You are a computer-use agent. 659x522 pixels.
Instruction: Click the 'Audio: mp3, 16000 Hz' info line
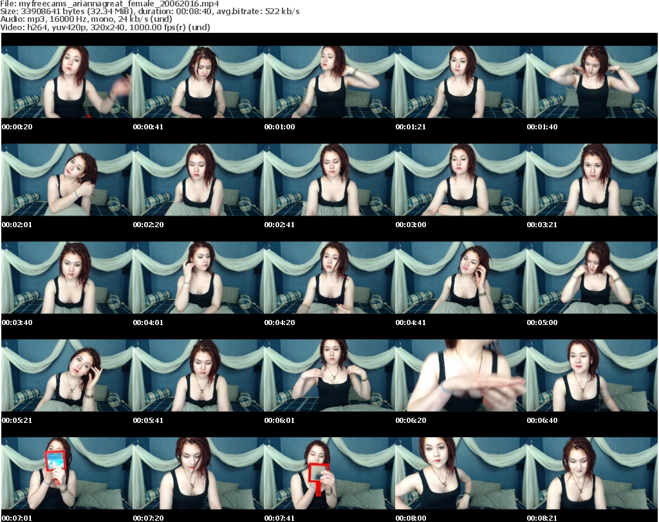tap(86, 19)
